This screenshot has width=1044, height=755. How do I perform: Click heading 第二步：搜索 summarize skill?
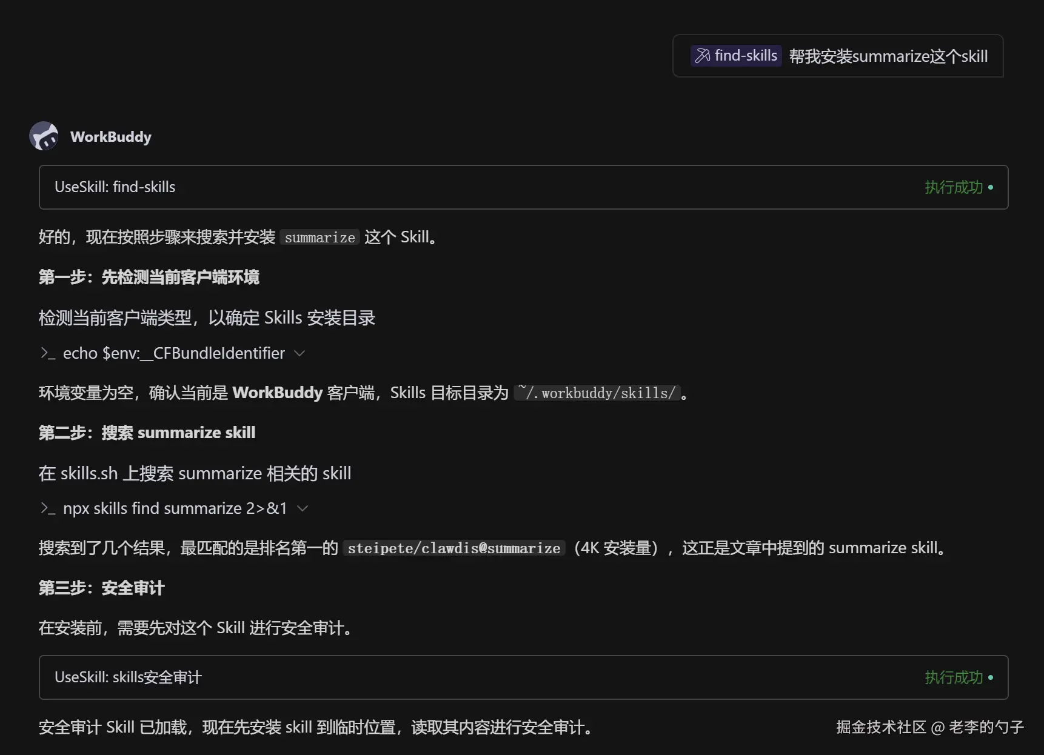tap(147, 433)
